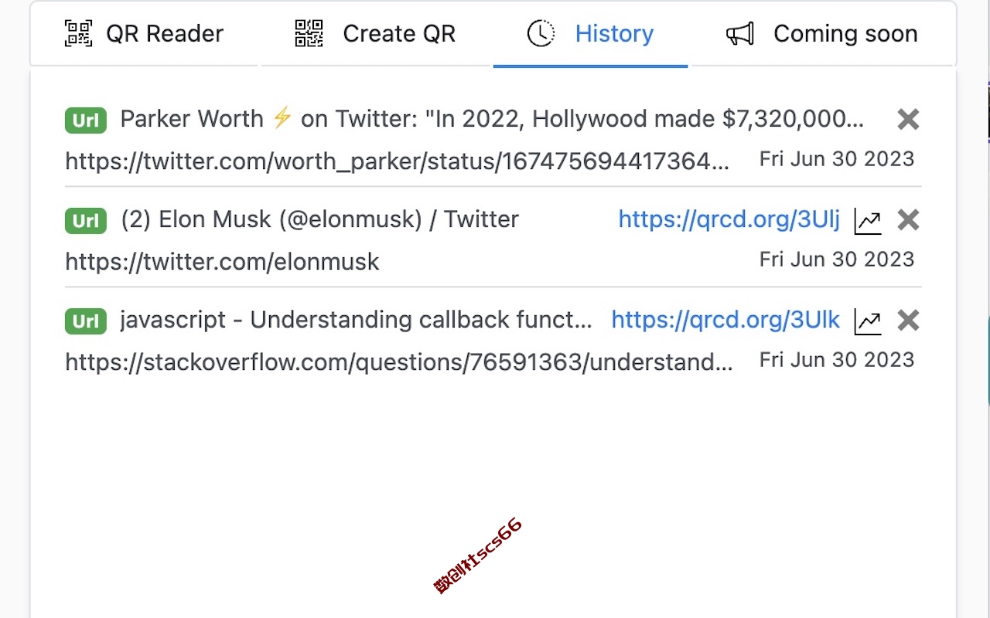
Task: Click the Url badge on Elon Musk entry
Action: click(86, 221)
